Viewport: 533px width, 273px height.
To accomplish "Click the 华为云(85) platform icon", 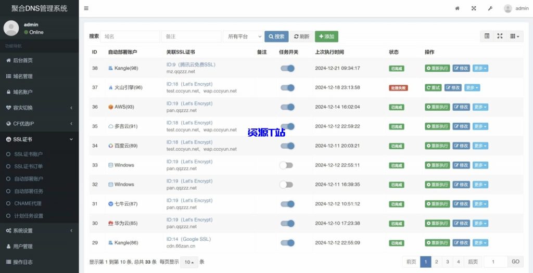I will 110,224.
